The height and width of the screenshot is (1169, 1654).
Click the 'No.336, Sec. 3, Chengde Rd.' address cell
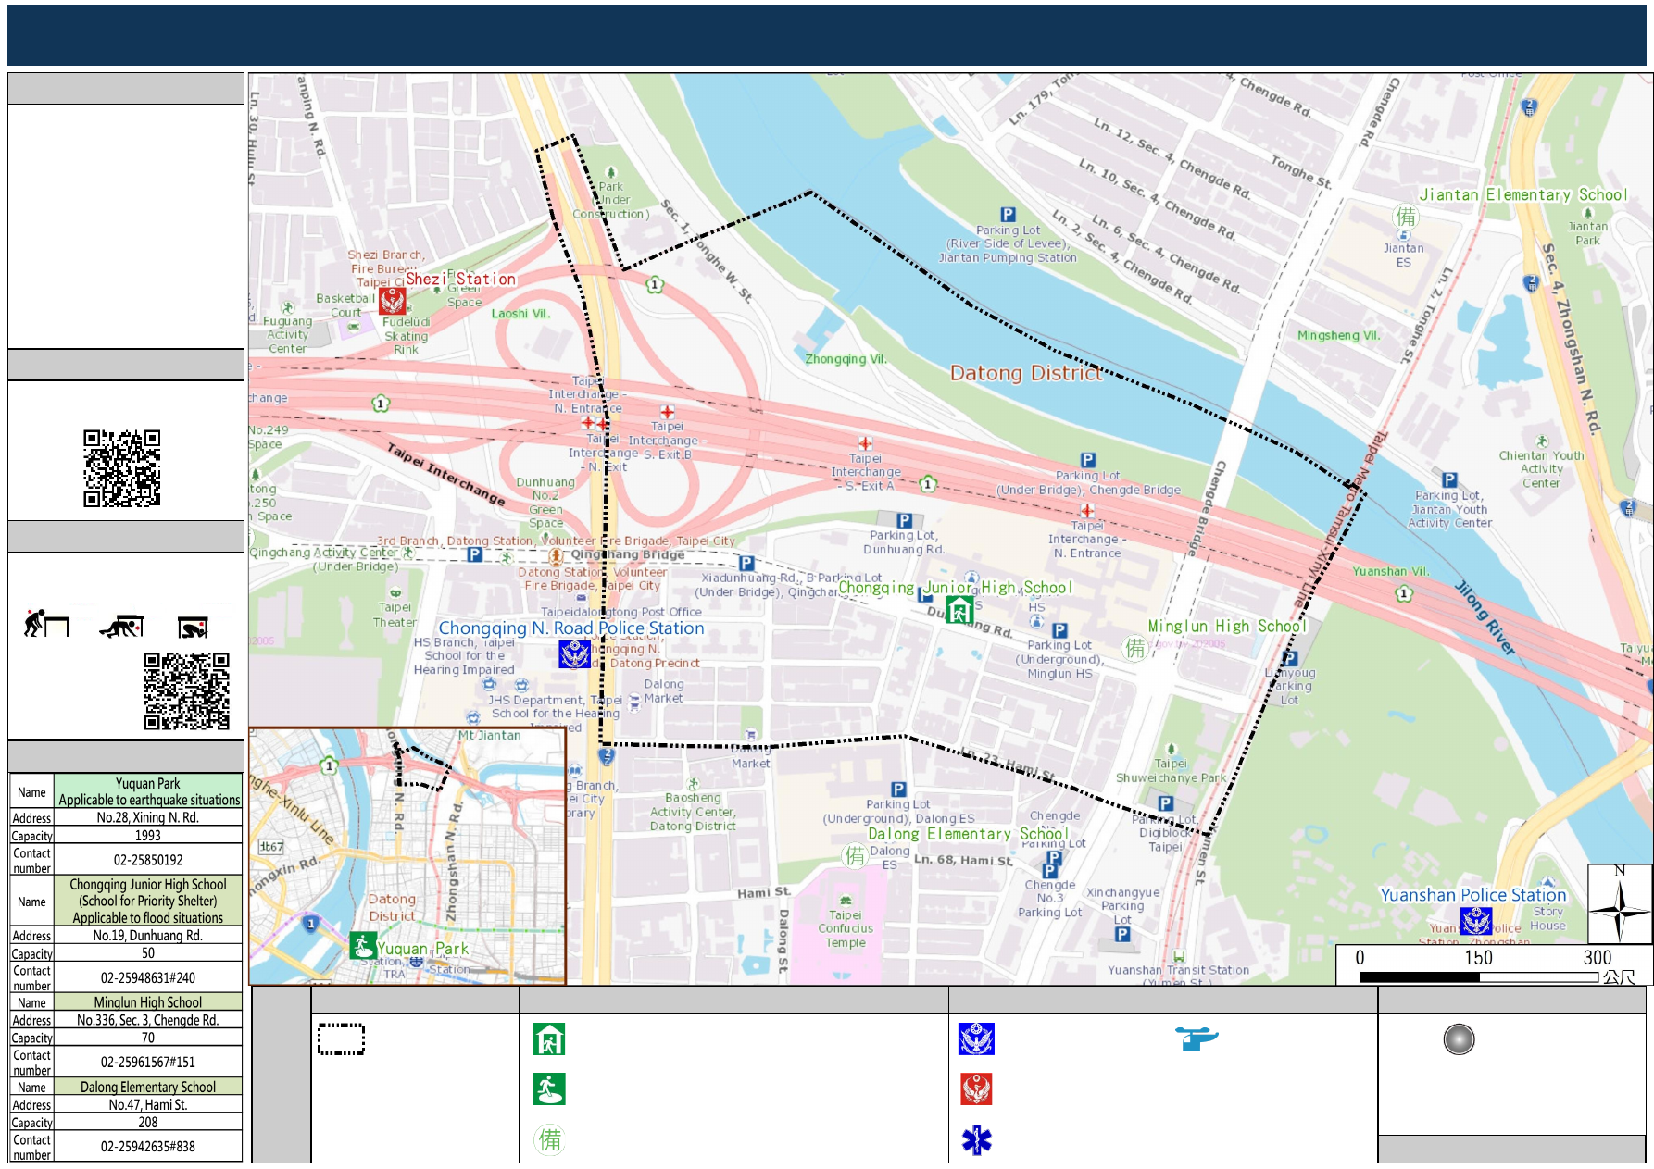point(148,1020)
